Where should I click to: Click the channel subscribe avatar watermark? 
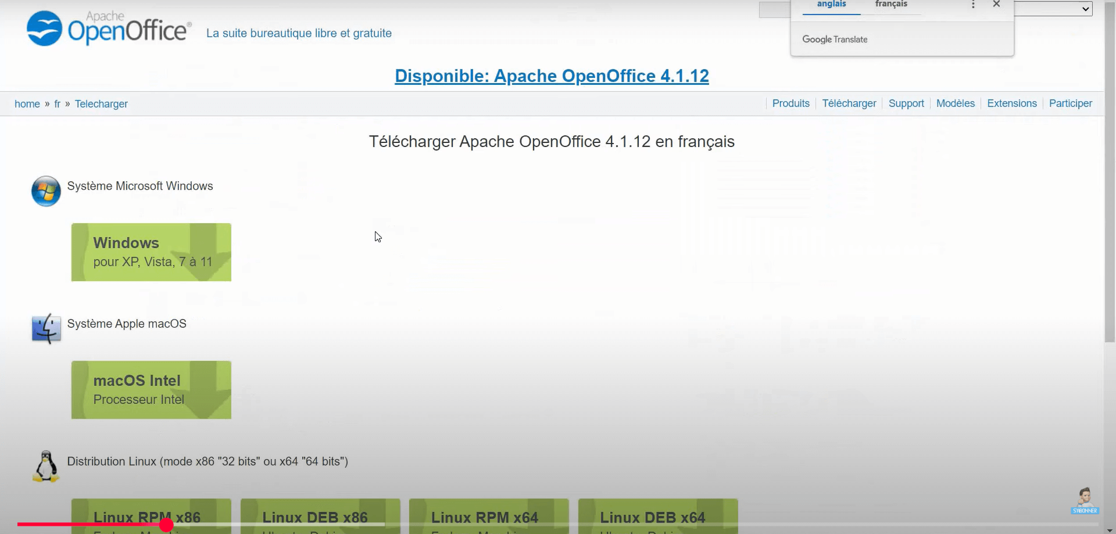tap(1085, 501)
